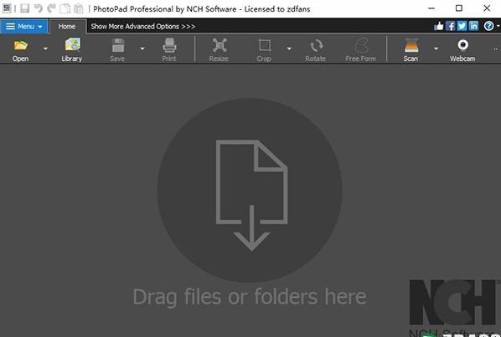
Task: Expand the Help dropdown arrow
Action: pyautogui.click(x=498, y=27)
